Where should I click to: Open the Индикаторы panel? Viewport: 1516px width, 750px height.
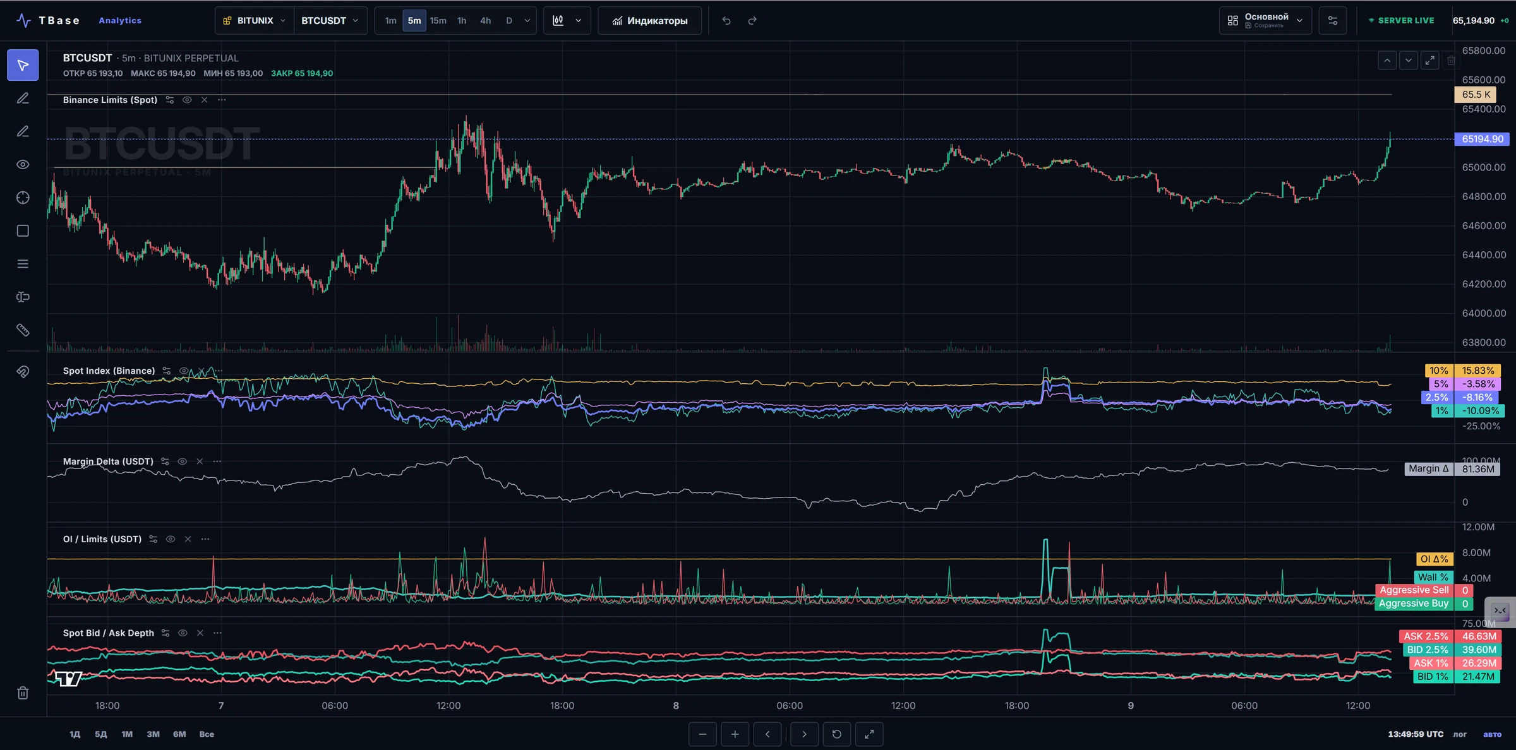click(650, 21)
